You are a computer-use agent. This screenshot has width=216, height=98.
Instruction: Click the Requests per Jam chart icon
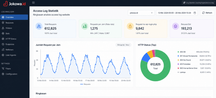point(85,26)
